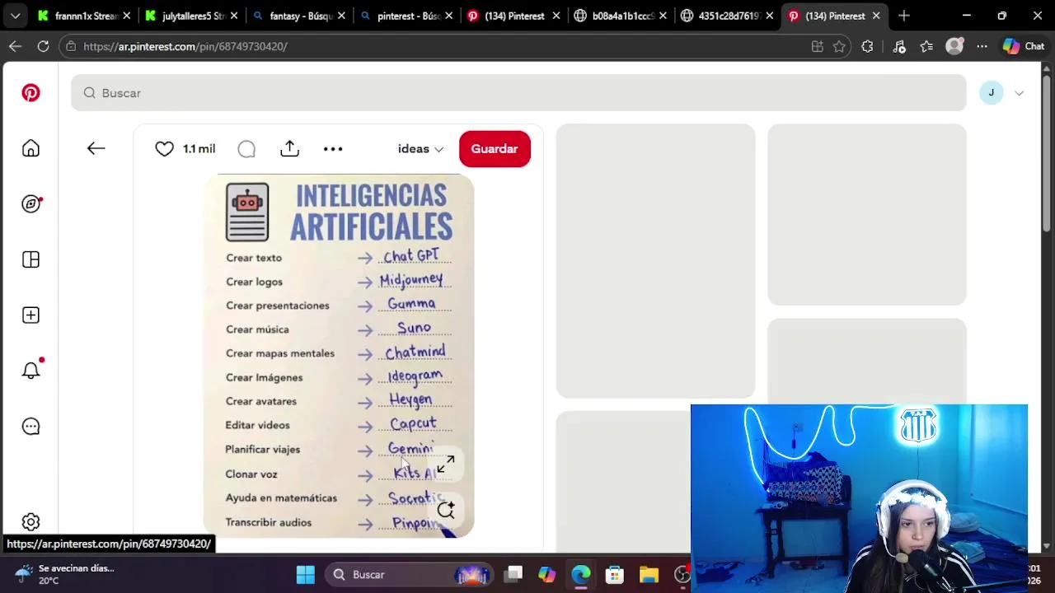Viewport: 1055px width, 593px height.
Task: Open the pin's more options ellipsis
Action: pyautogui.click(x=333, y=149)
